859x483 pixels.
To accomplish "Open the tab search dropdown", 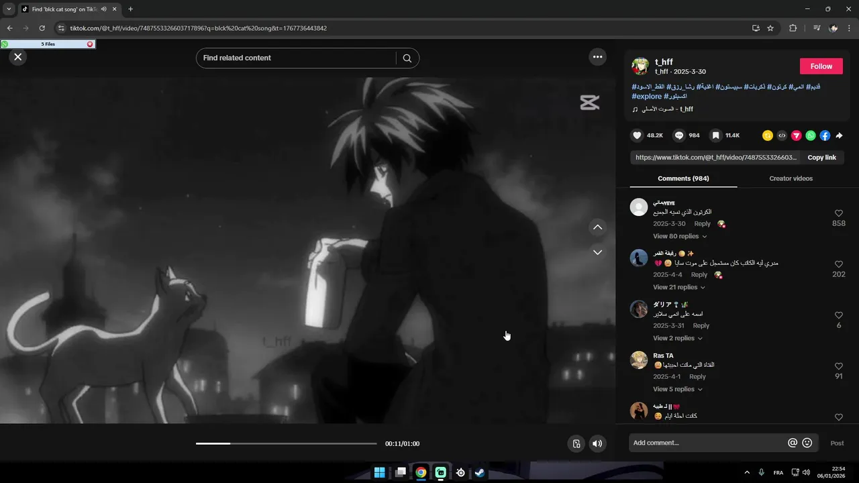I will (9, 9).
